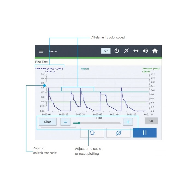Image resolution: width=191 pixels, height=191 pixels.
Task: Click the power icon in header
Action: point(117,51)
